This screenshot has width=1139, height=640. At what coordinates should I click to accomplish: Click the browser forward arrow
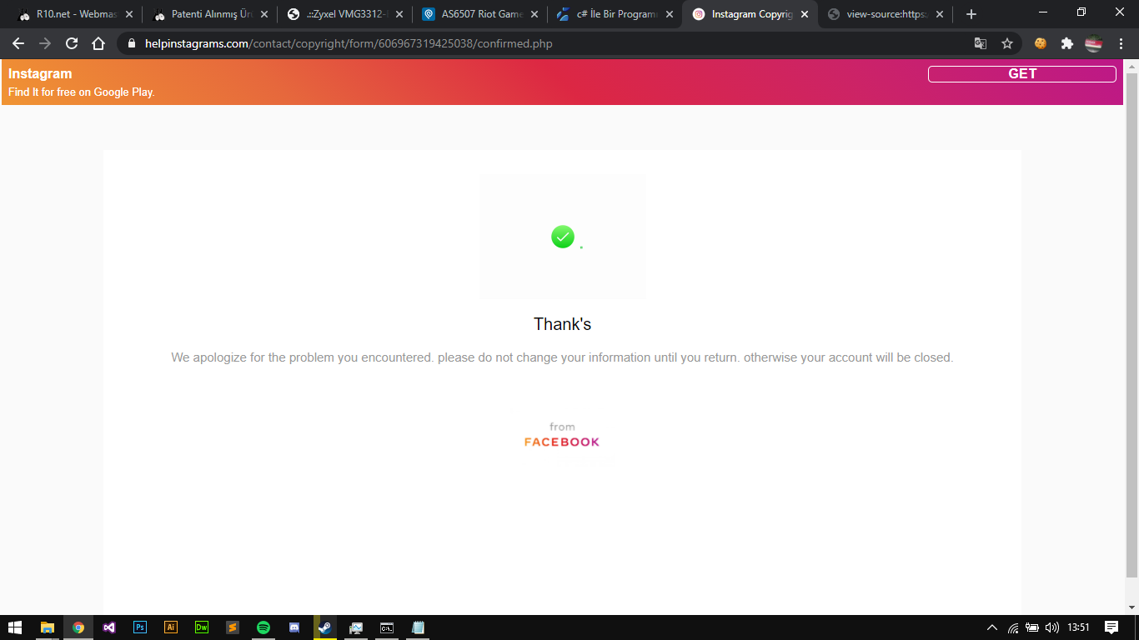point(45,43)
